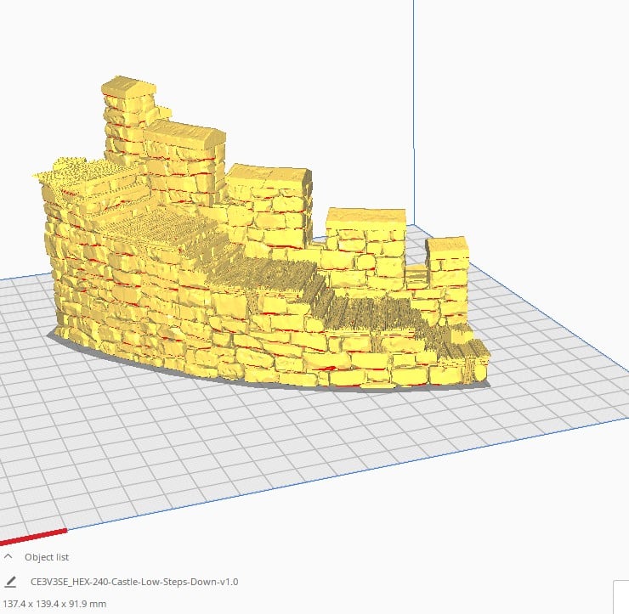629x614 pixels.
Task: Select CE3V3SE_HEX-240-Castle-Low-Steps-Down-v1.0 entry
Action: [x=134, y=582]
